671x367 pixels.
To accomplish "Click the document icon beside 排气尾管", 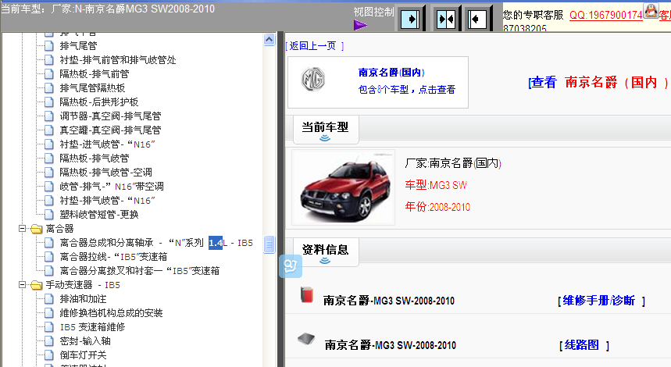I will click(x=49, y=46).
